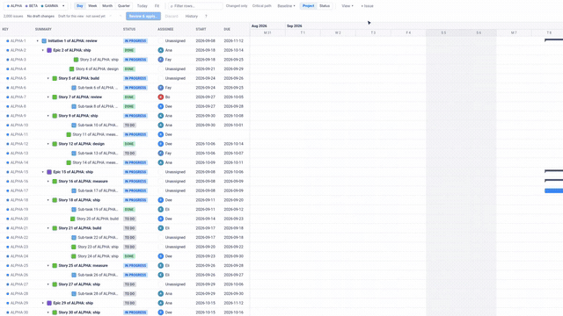
Task: Click the Fit button
Action: point(157,6)
